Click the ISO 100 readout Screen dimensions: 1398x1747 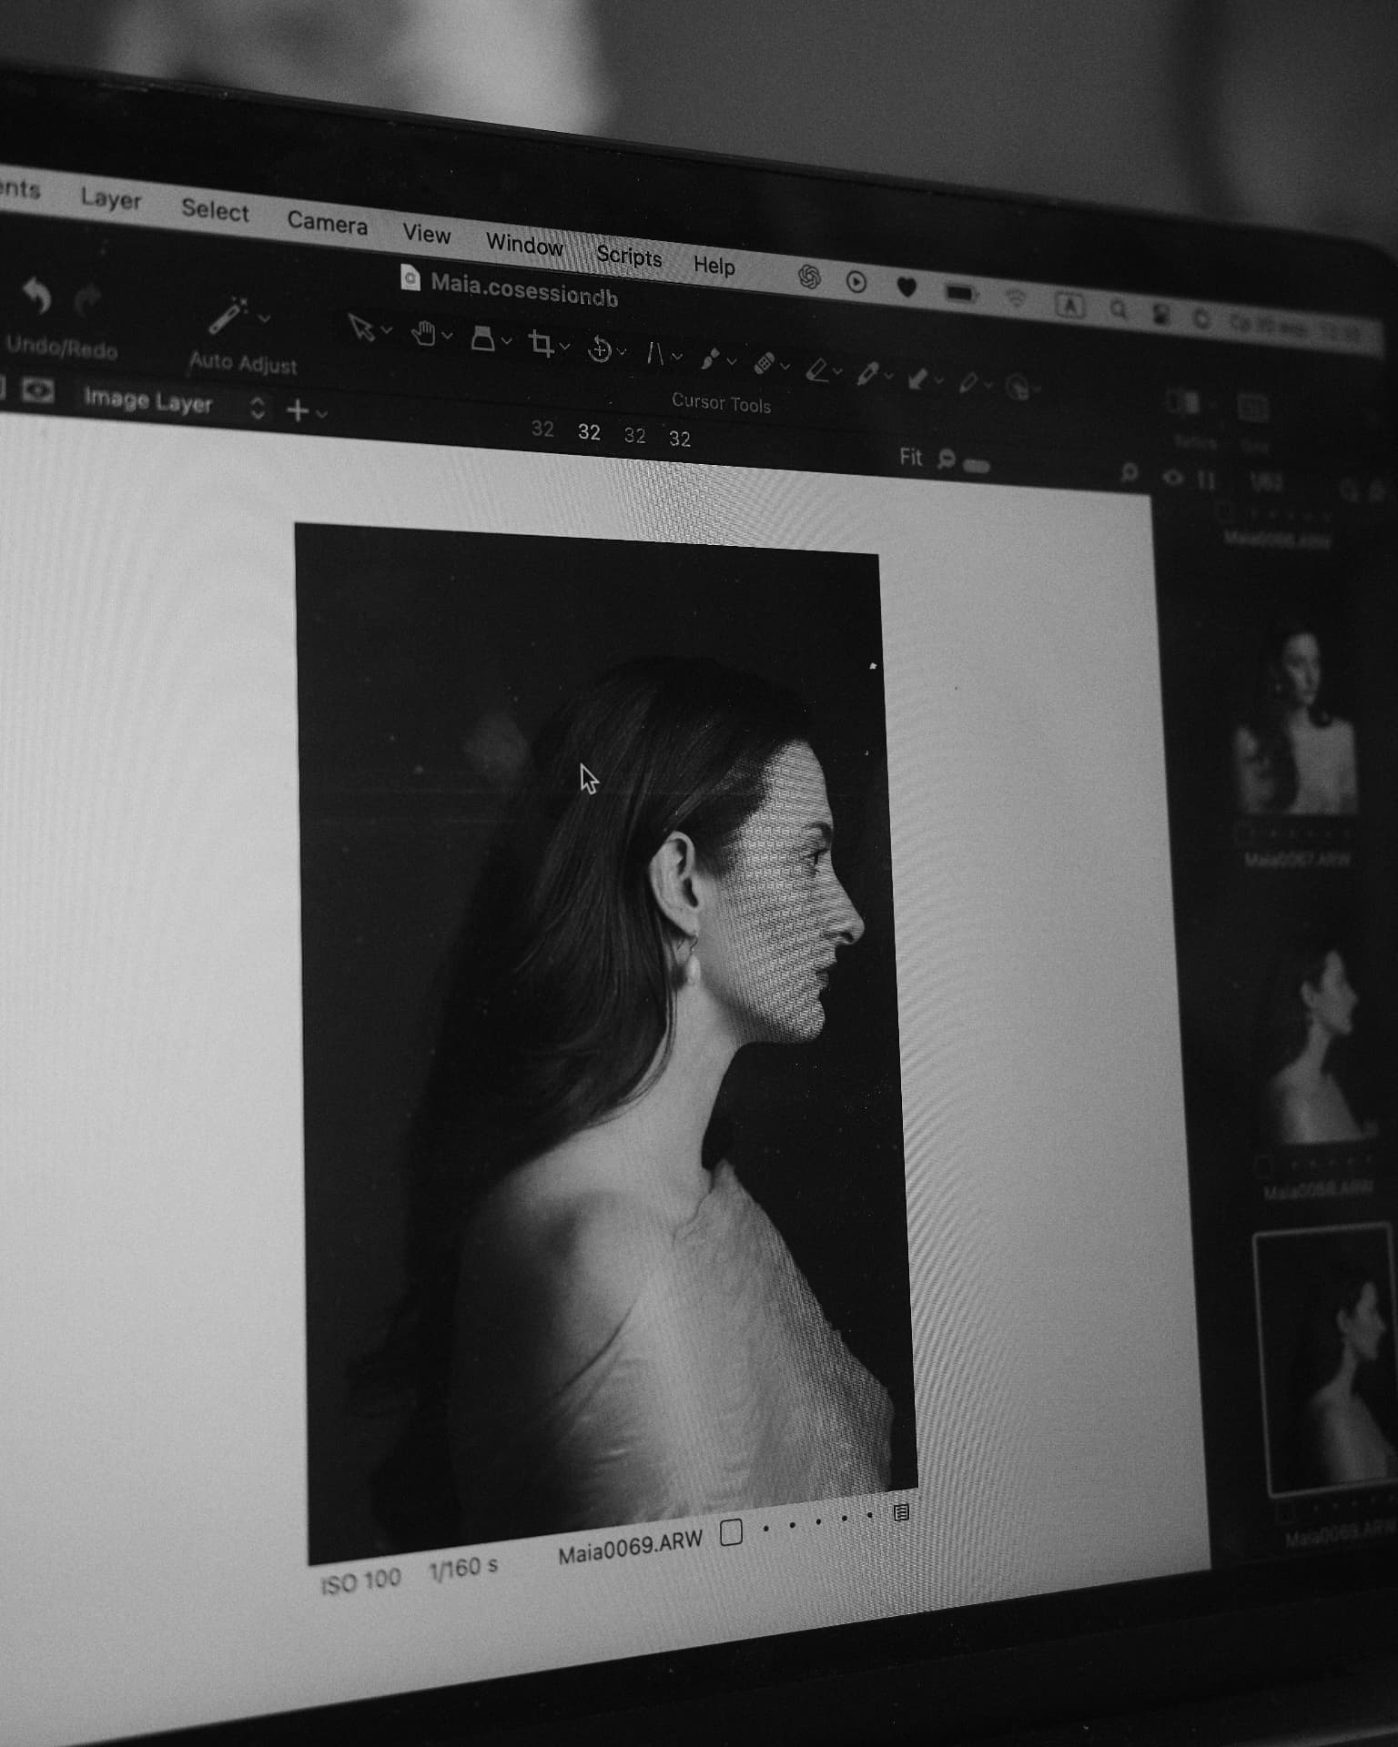pyautogui.click(x=360, y=1581)
